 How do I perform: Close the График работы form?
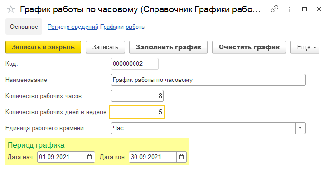coord(319,9)
